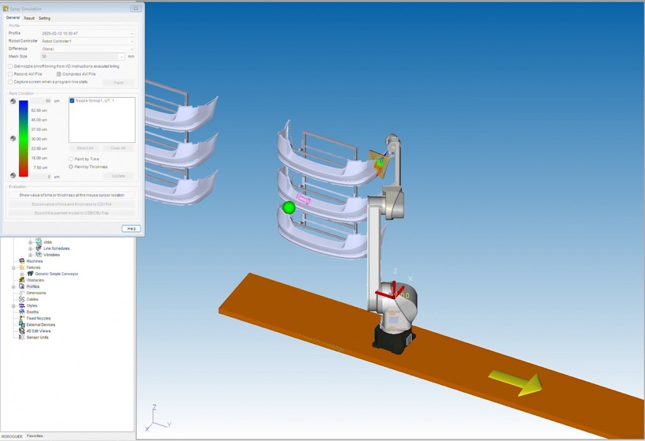The image size is (645, 441).
Task: Click the Fixed Nozzles icon
Action: click(x=22, y=319)
